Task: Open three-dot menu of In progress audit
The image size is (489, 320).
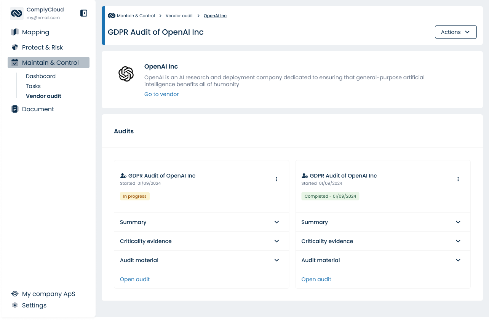Action: coord(276,179)
